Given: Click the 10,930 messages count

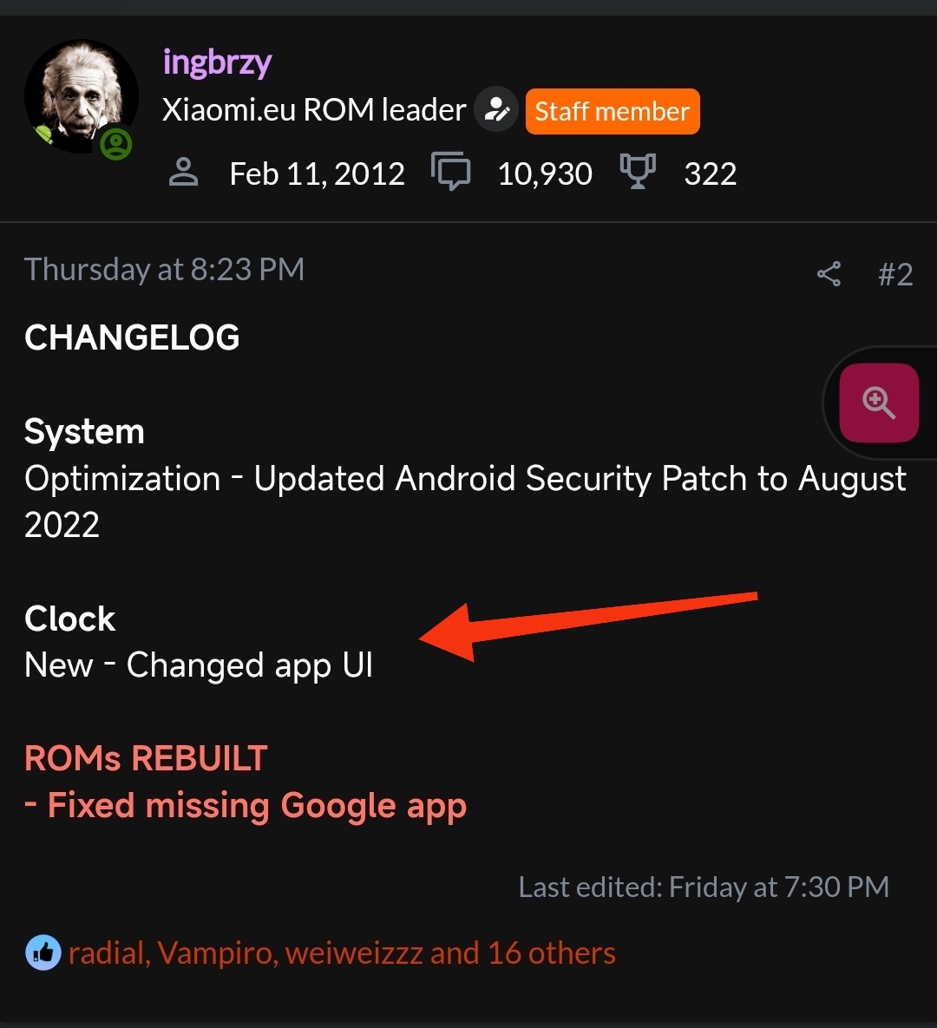Looking at the screenshot, I should (545, 174).
